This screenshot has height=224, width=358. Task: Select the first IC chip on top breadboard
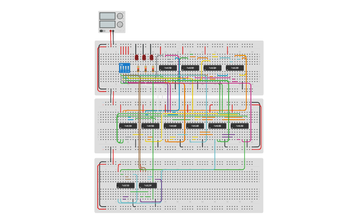coord(168,68)
